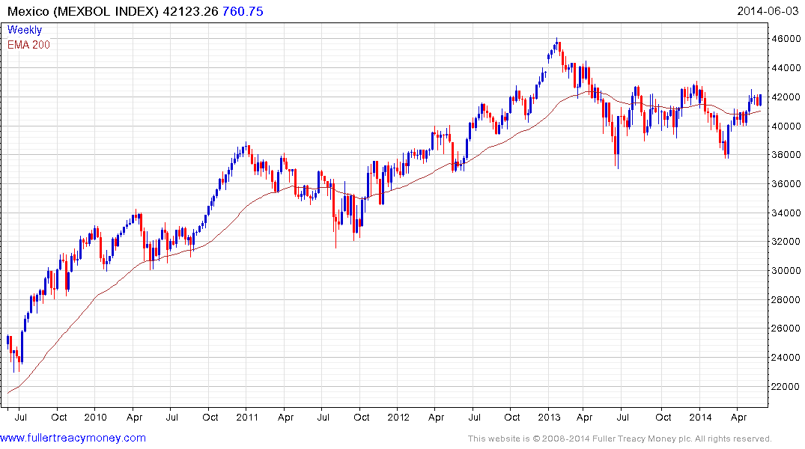Click the 28000 price axis label
Viewport: 805px width, 449px height.
[786, 299]
